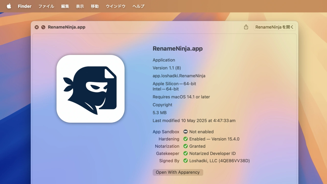Click the RenameNinja ninja app icon
This screenshot has height=184, width=327.
pyautogui.click(x=90, y=89)
